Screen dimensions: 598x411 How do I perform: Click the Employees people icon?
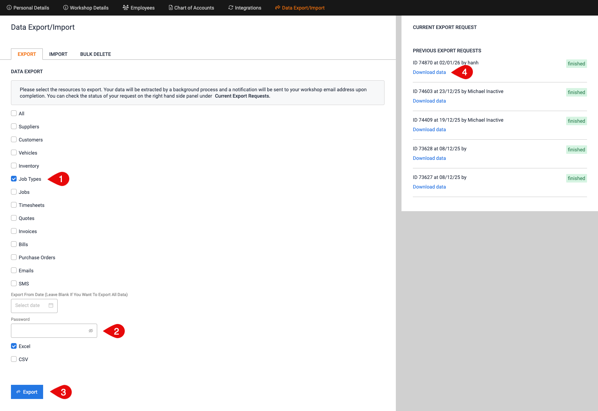125,7
